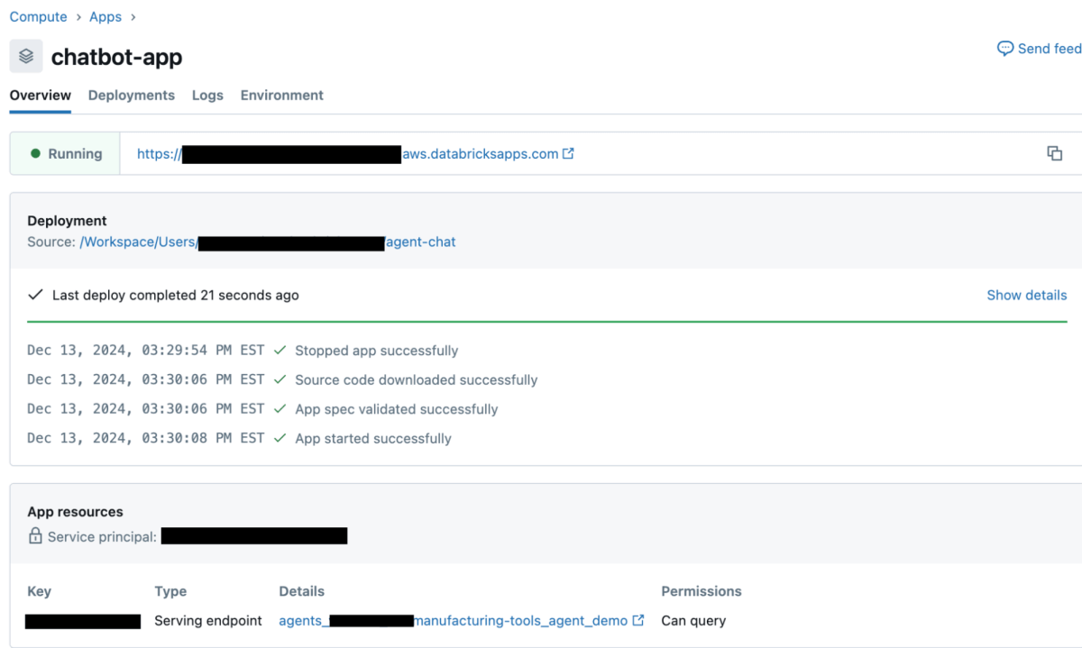Switch to the Environment tab

click(281, 96)
